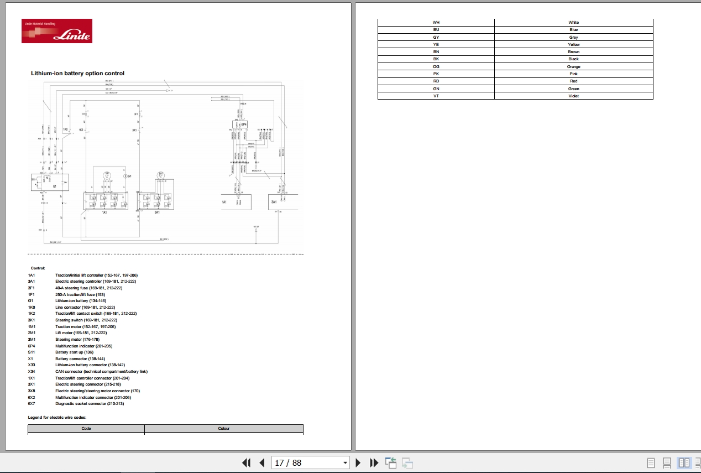Image resolution: width=701 pixels, height=473 pixels.
Task: Click the greyed-out next view icon
Action: [407, 462]
